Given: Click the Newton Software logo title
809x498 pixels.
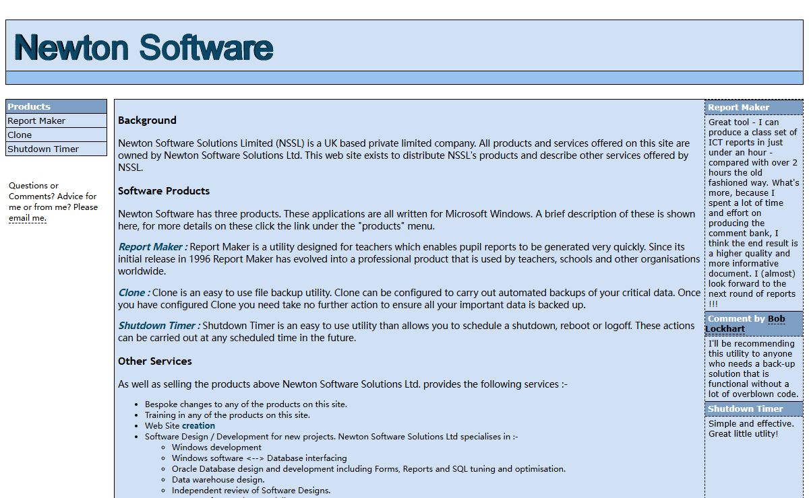Looking at the screenshot, I should tap(144, 48).
